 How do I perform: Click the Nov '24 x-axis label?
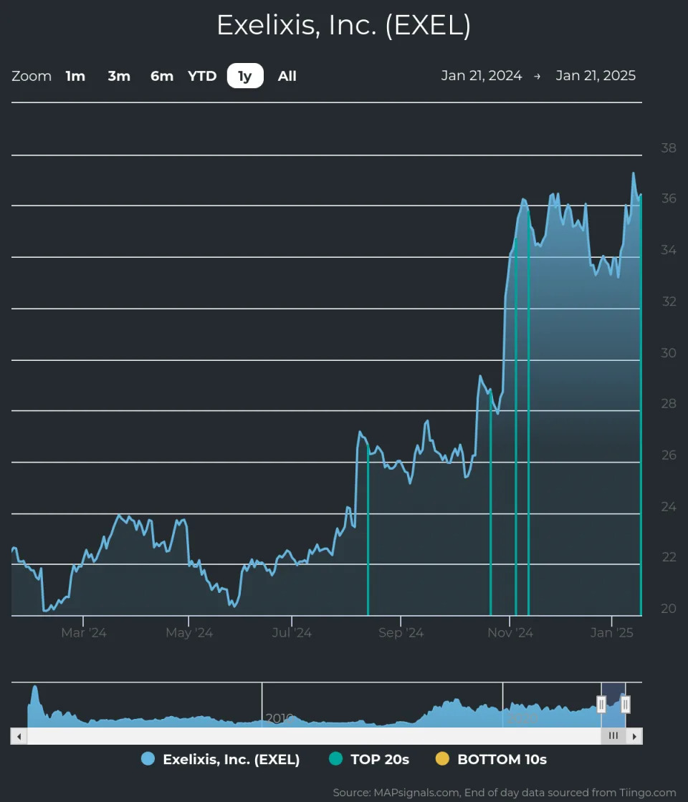coord(510,633)
